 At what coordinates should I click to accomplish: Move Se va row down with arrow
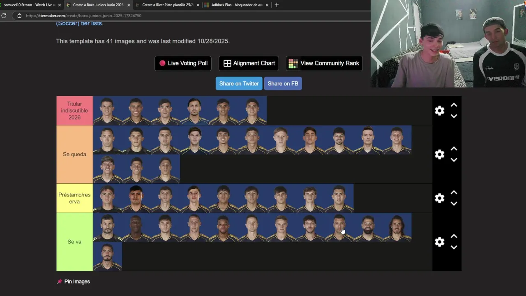454,247
